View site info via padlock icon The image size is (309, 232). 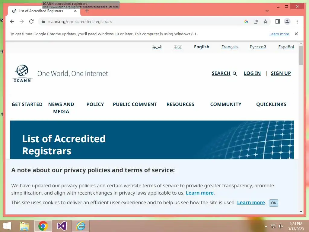coord(43,21)
